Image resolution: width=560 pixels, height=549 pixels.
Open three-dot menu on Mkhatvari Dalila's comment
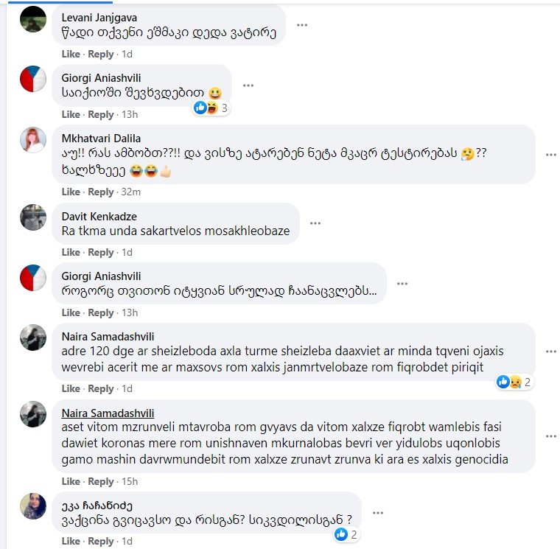551,155
